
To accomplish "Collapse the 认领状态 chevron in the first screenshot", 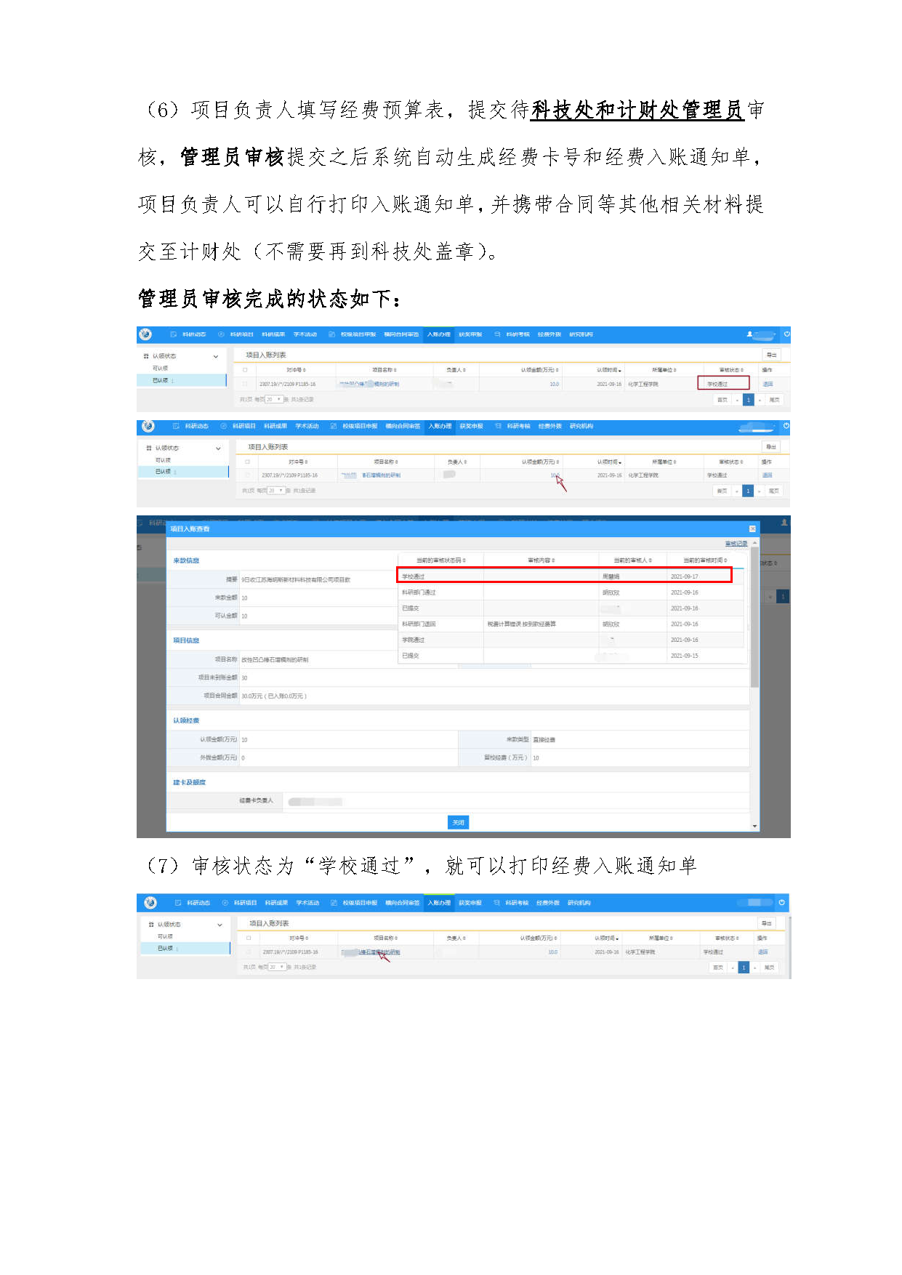I will pyautogui.click(x=216, y=356).
